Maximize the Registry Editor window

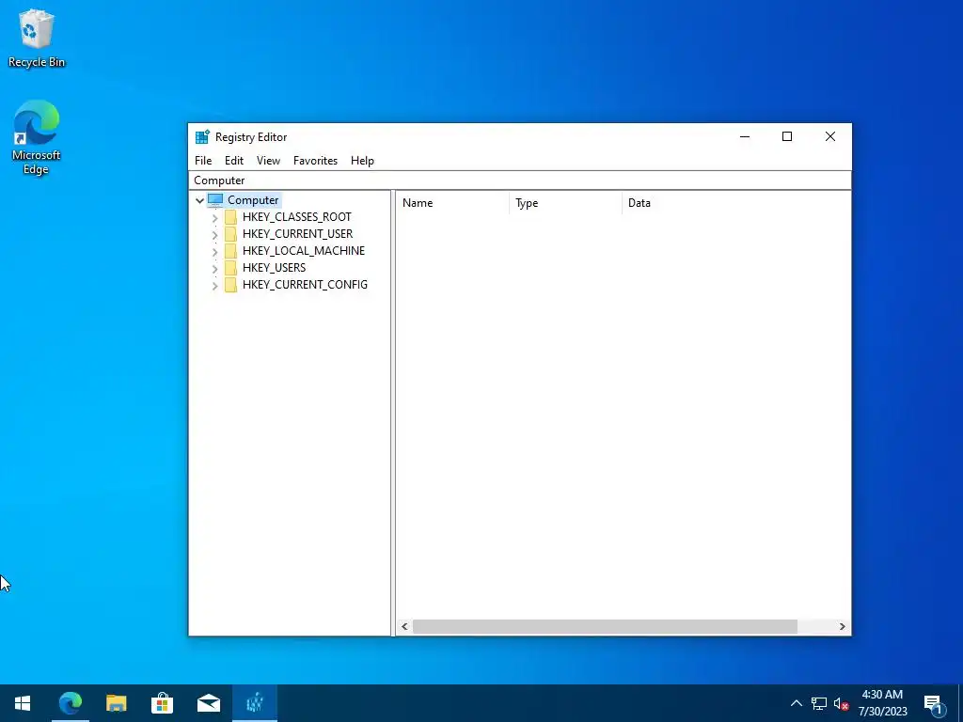pos(787,137)
